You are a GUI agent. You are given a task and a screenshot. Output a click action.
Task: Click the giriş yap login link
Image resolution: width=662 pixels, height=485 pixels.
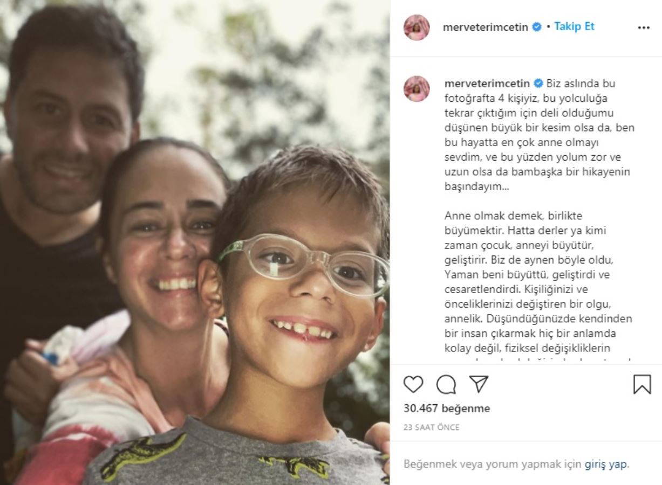pos(606,464)
